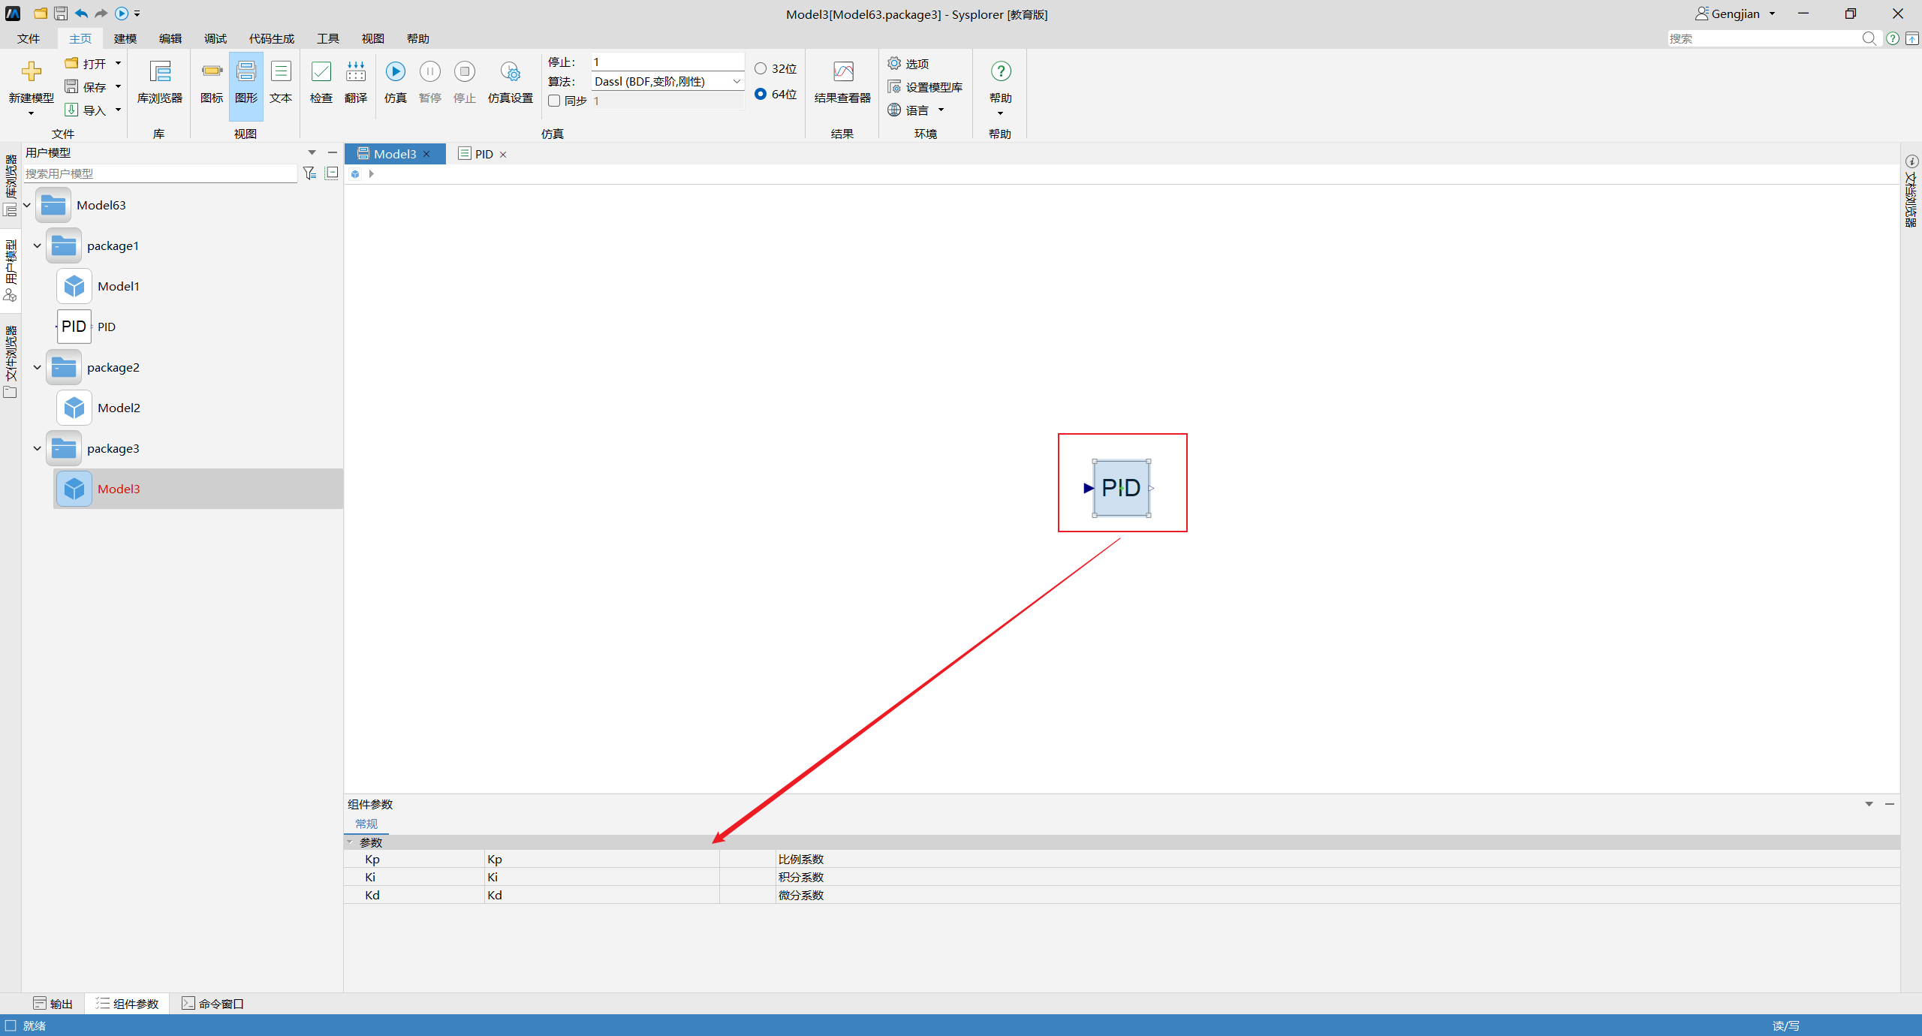Image resolution: width=1922 pixels, height=1036 pixels.
Task: Click the Simulate play icon in ribbon
Action: pos(395,72)
